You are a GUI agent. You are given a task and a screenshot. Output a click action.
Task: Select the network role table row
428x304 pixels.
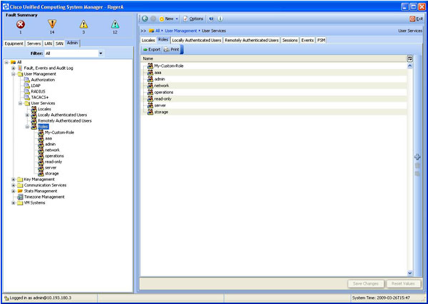273,85
